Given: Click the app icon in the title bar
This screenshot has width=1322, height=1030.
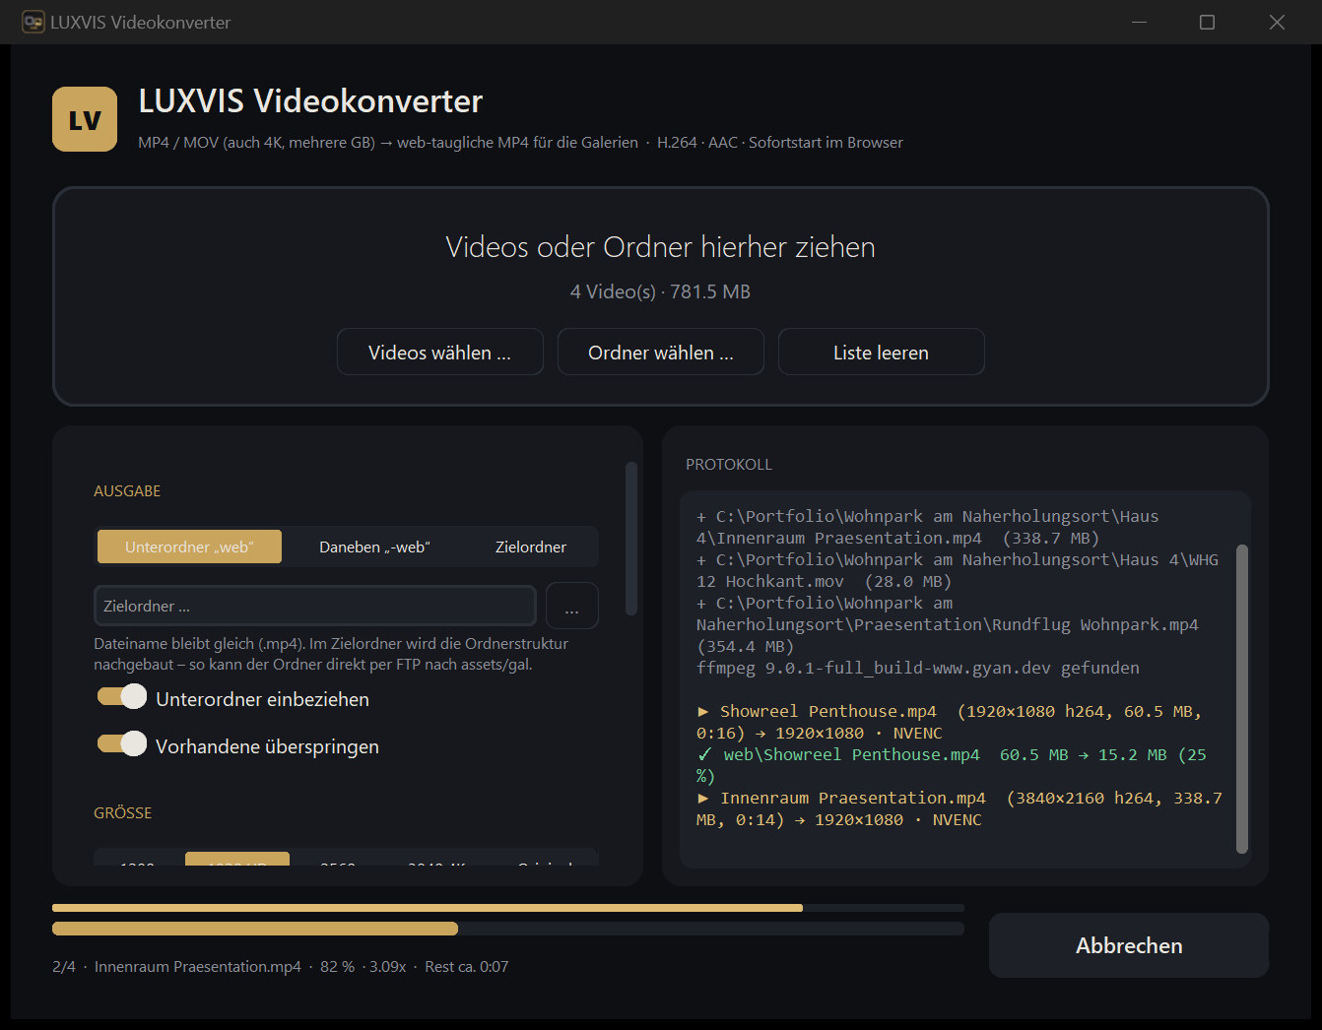Looking at the screenshot, I should pos(33,22).
